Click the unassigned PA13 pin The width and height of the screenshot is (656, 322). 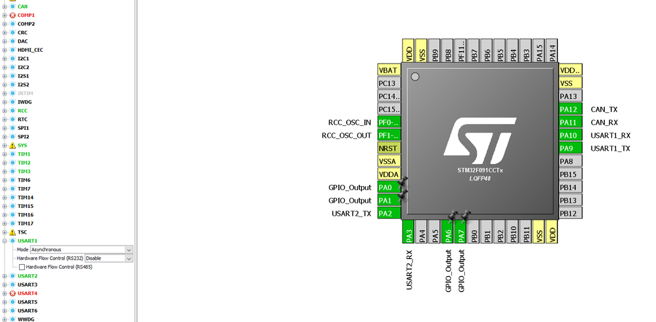571,96
